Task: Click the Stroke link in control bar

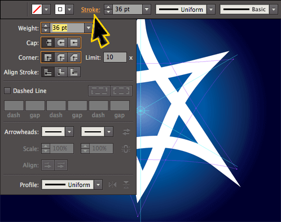Action: coord(91,10)
